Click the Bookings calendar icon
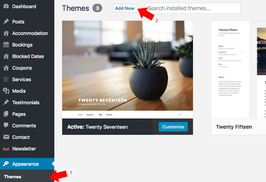Image resolution: width=266 pixels, height=182 pixels. [x=6, y=44]
